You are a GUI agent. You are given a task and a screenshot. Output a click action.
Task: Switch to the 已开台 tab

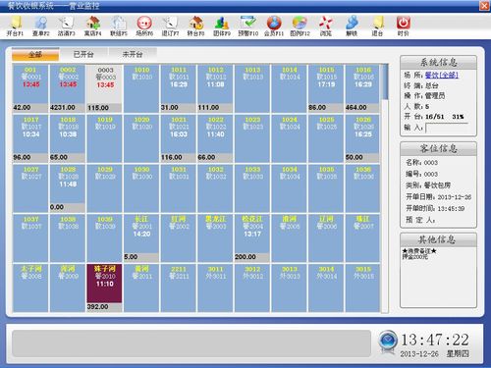tap(83, 54)
